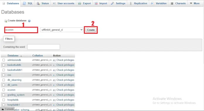The image size is (204, 111).
Task: Open the Status tab
Action: 42,4
